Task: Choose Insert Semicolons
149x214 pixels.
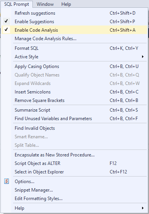Action: click(74, 92)
